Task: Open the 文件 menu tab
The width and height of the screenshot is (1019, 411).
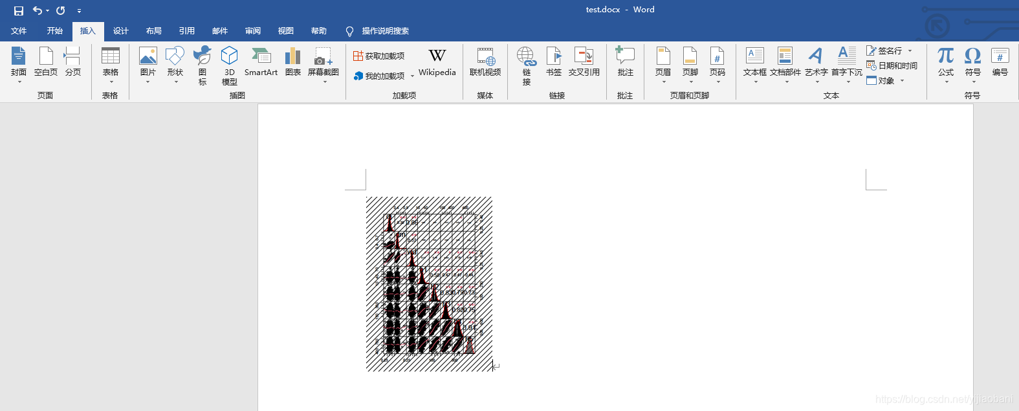Action: click(x=19, y=31)
